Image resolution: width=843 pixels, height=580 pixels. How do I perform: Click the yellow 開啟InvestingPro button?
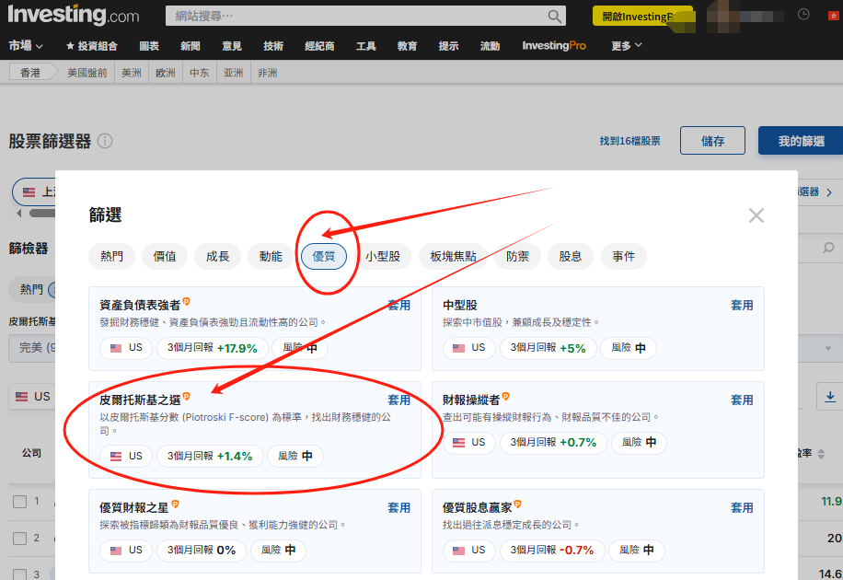642,17
